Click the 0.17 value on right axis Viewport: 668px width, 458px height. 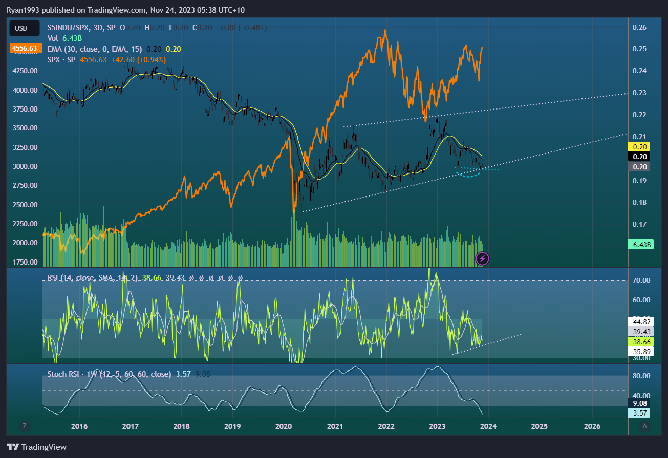click(640, 224)
